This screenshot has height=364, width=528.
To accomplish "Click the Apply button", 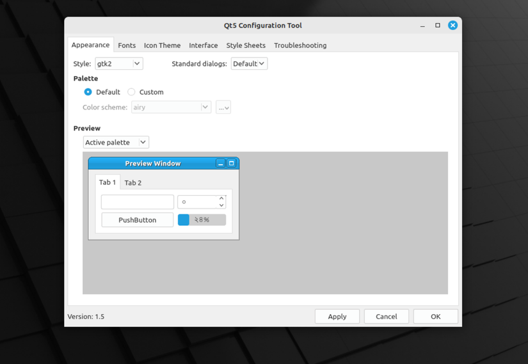I will 337,317.
